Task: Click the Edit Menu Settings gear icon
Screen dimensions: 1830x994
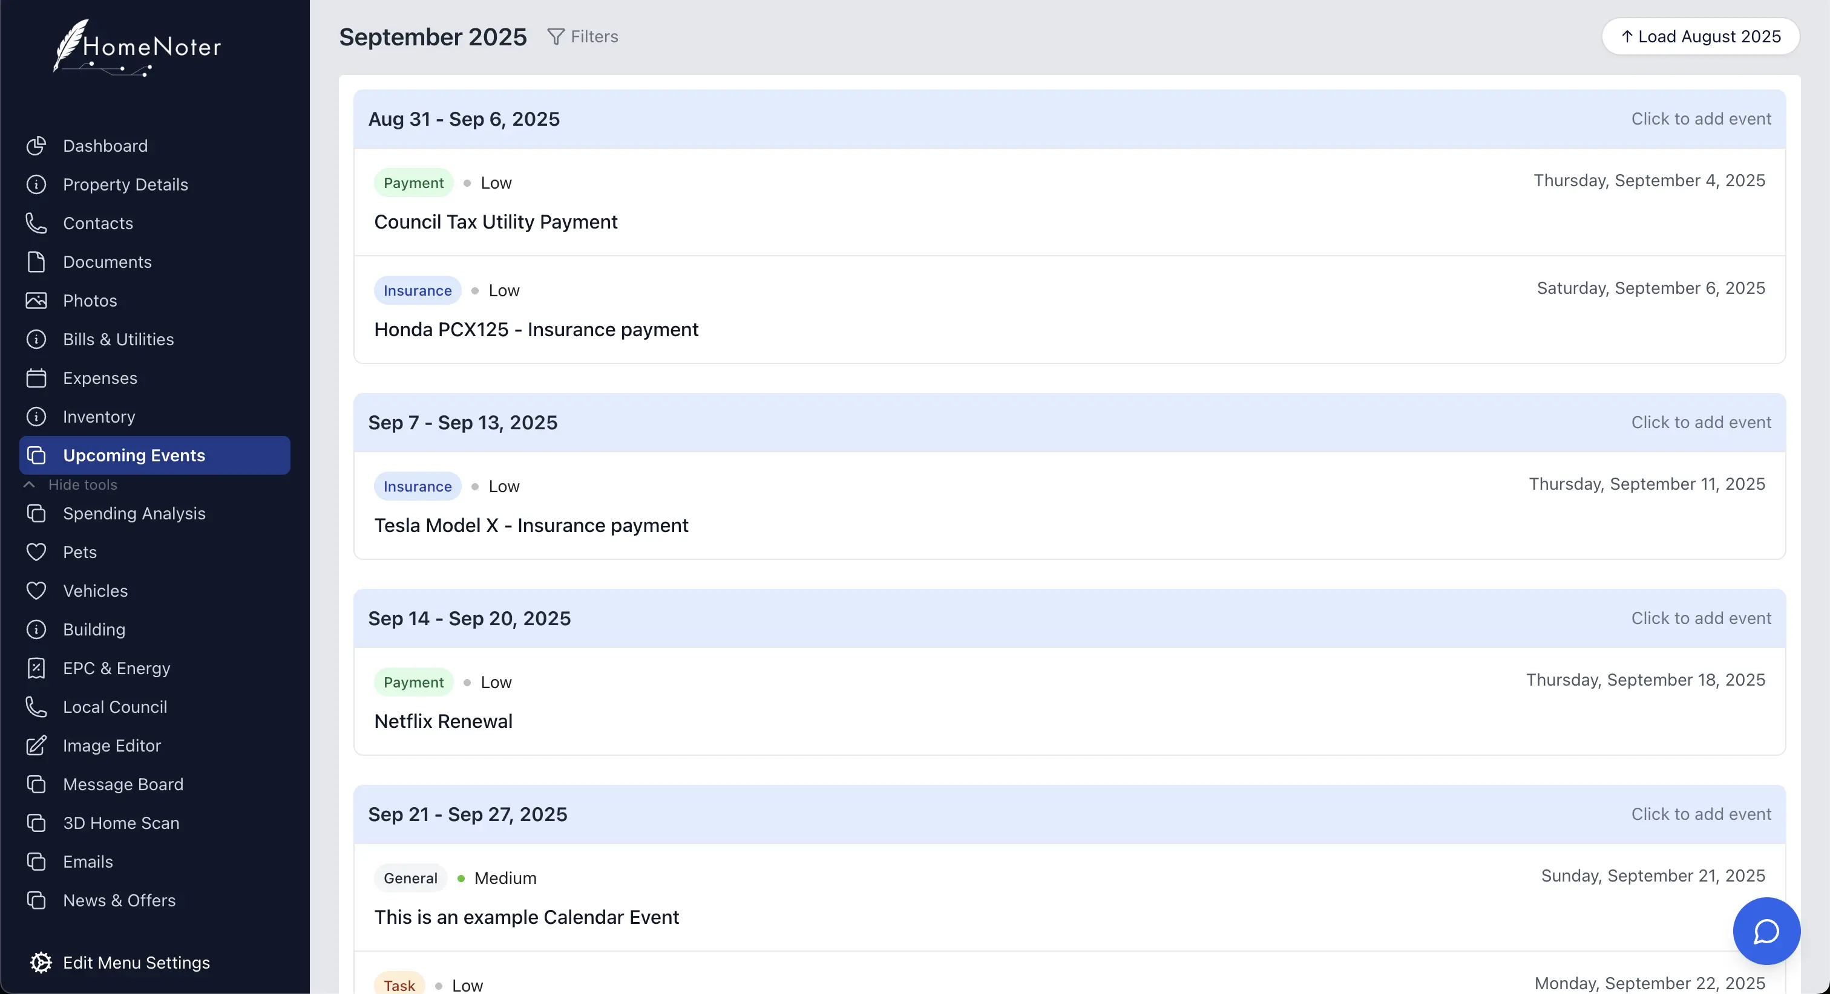Action: [x=41, y=962]
